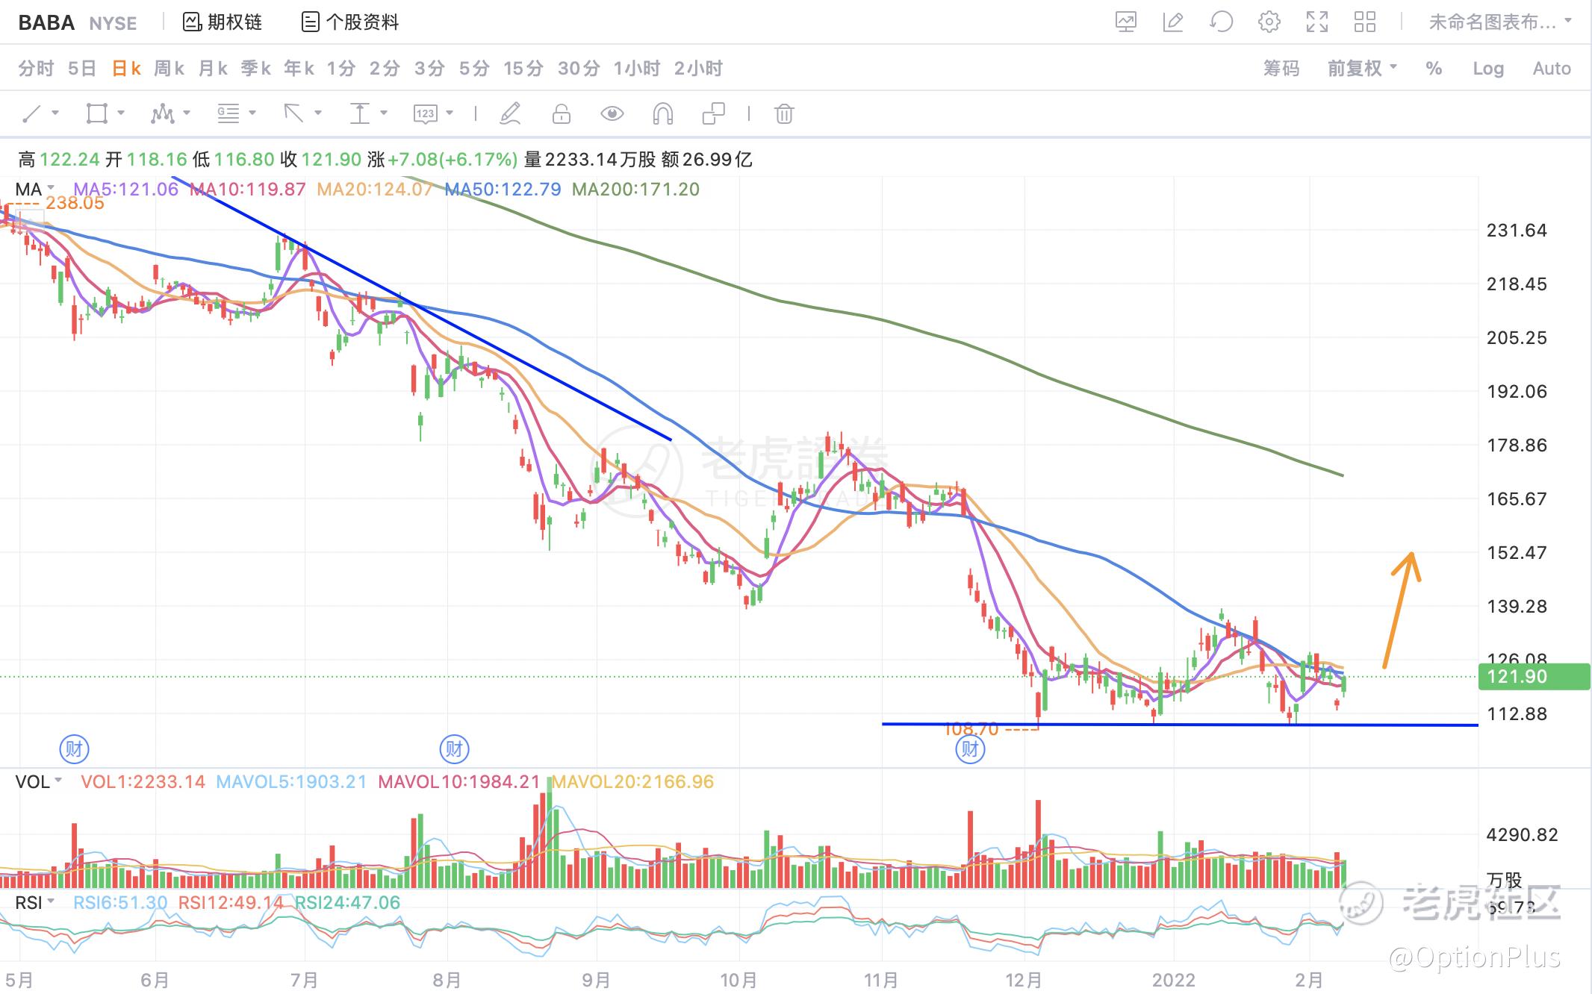The width and height of the screenshot is (1592, 994).
Task: Toggle fullscreen expand icon
Action: tap(1317, 22)
